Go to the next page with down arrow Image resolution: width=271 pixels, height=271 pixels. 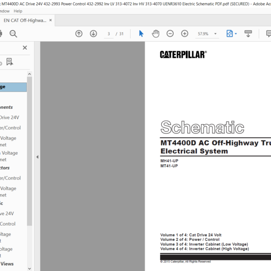[x=93, y=33]
